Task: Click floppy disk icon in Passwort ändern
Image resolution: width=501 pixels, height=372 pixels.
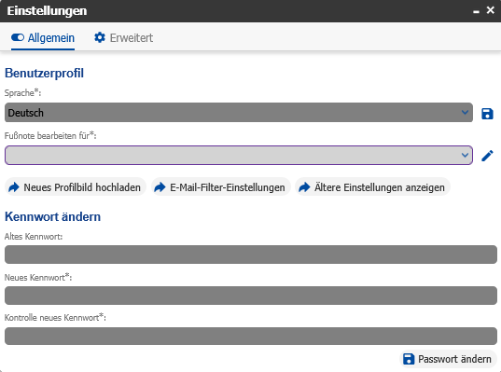Action: pos(409,359)
